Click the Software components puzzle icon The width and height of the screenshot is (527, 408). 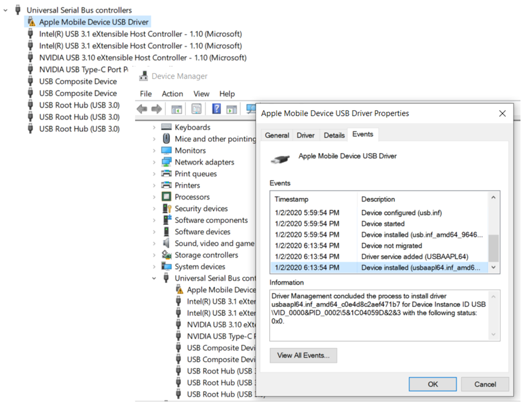[167, 220]
